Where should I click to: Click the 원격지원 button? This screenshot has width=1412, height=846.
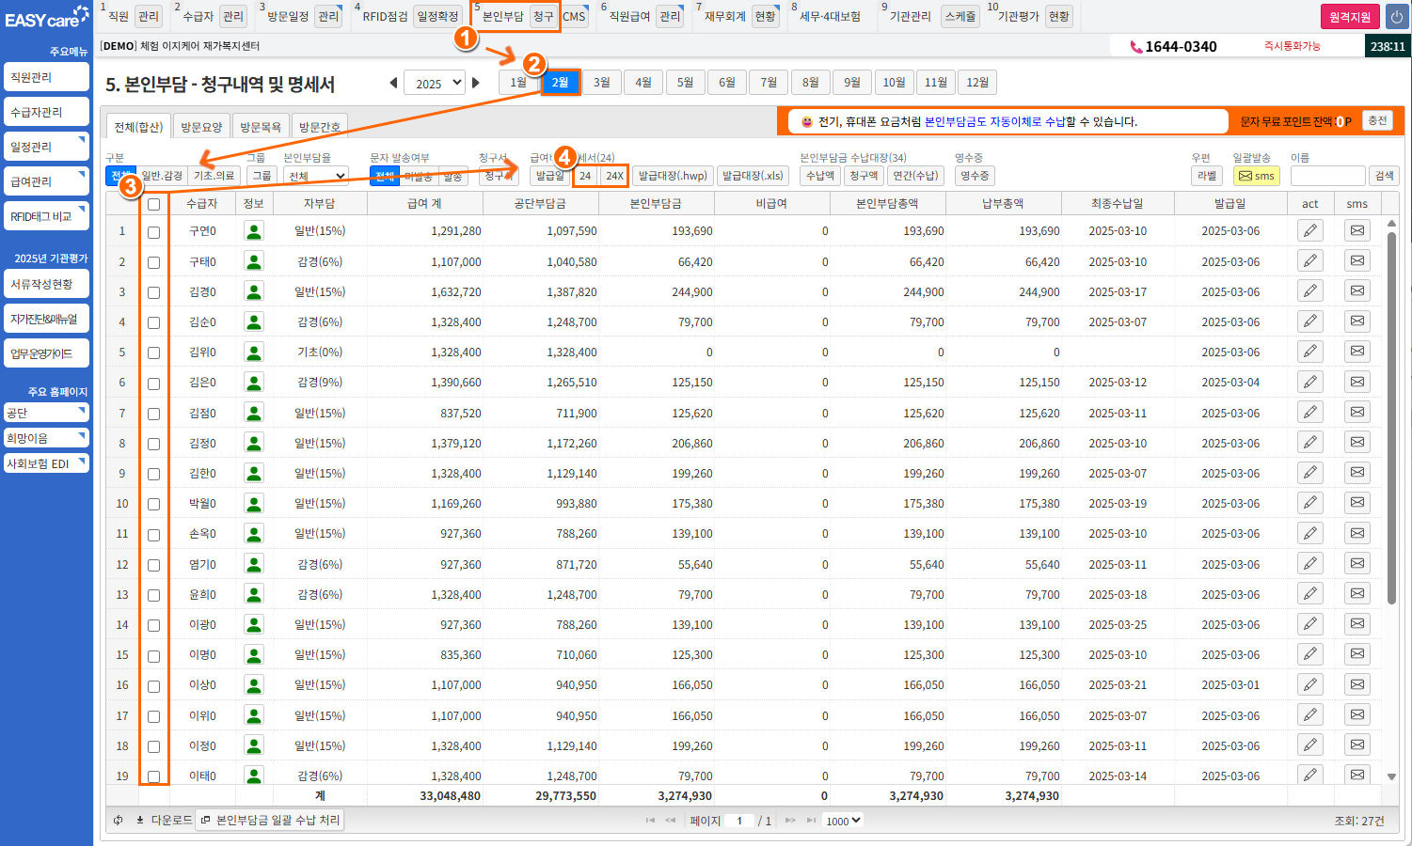(x=1349, y=17)
